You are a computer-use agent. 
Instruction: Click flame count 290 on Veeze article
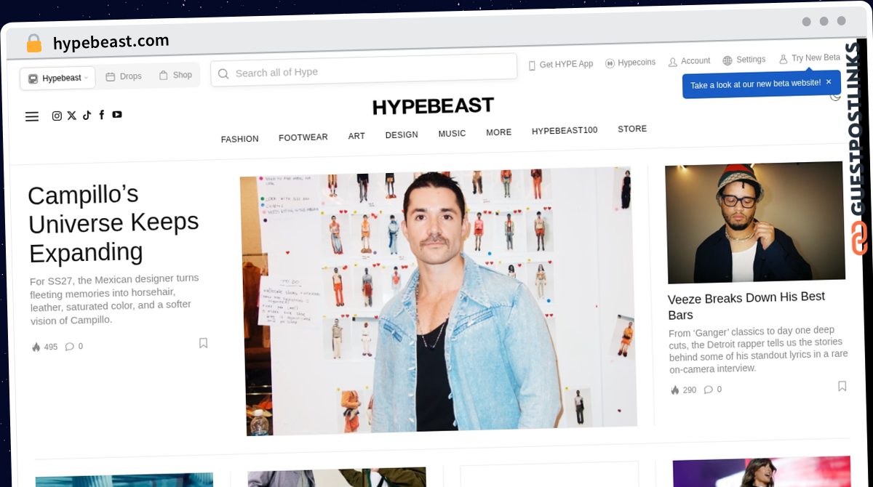(x=683, y=390)
